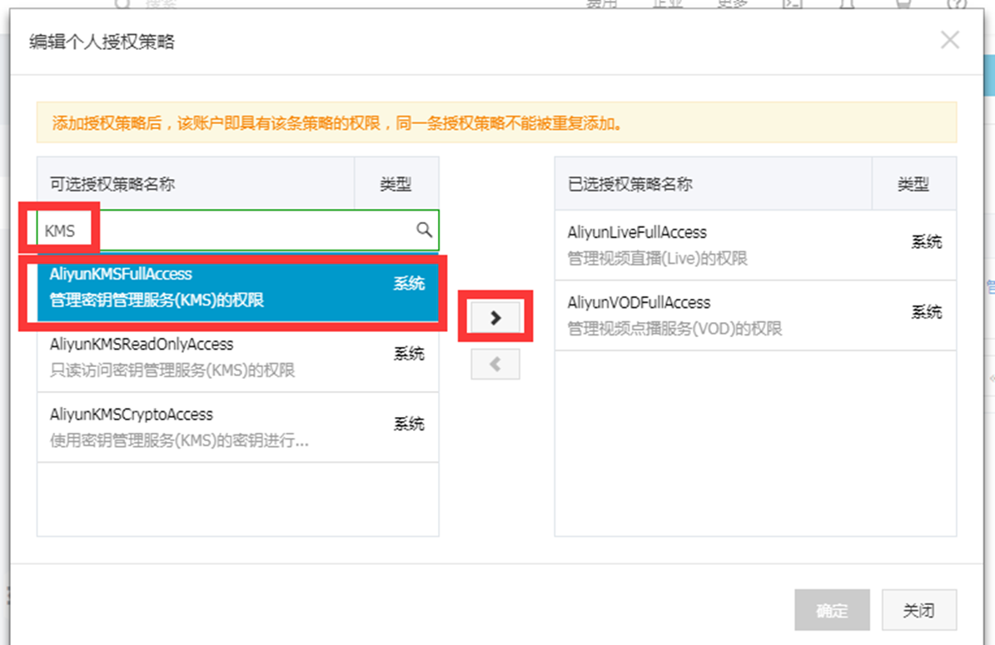The width and height of the screenshot is (995, 645).
Task: Click the 关闭 close button
Action: (919, 610)
